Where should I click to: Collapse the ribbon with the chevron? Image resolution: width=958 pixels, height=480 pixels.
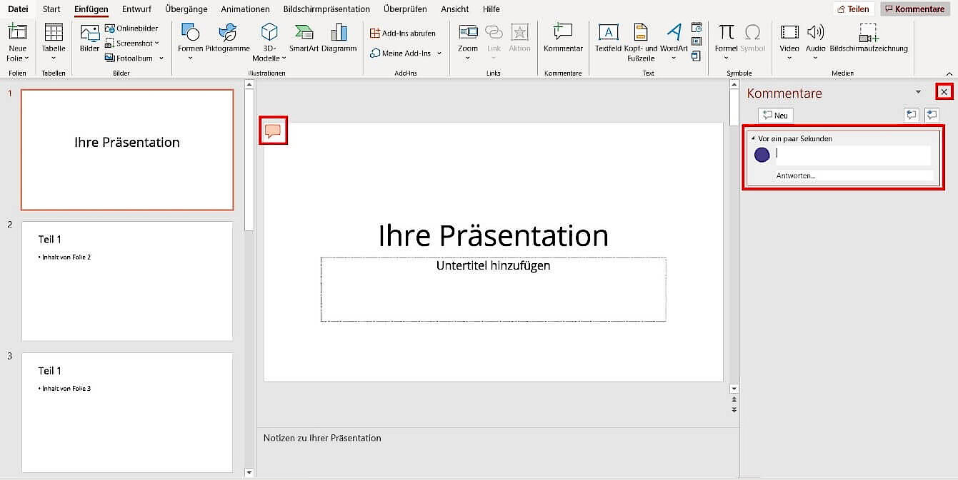[x=949, y=72]
